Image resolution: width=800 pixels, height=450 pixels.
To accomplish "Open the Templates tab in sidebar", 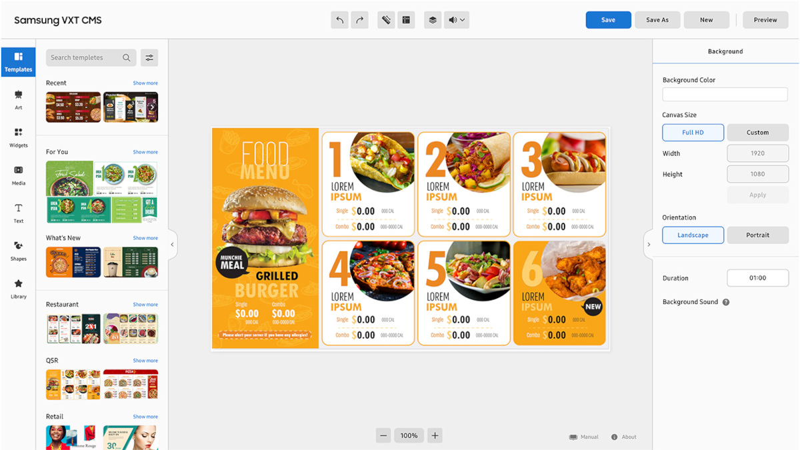I will pyautogui.click(x=18, y=62).
